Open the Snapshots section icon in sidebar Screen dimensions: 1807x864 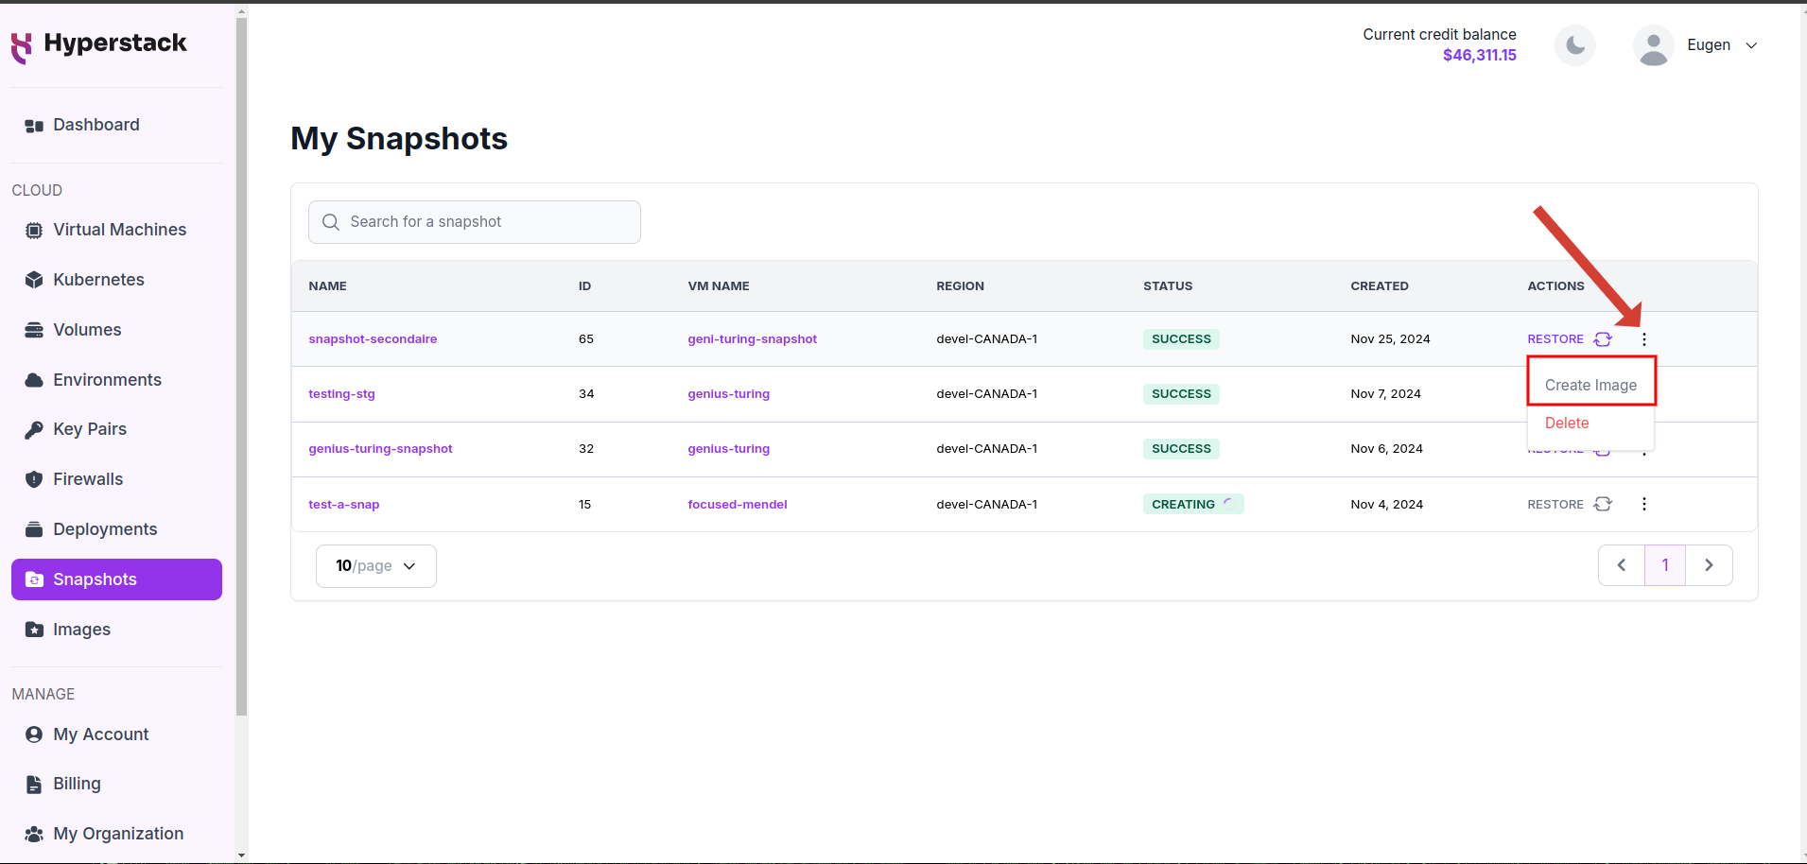click(x=34, y=579)
